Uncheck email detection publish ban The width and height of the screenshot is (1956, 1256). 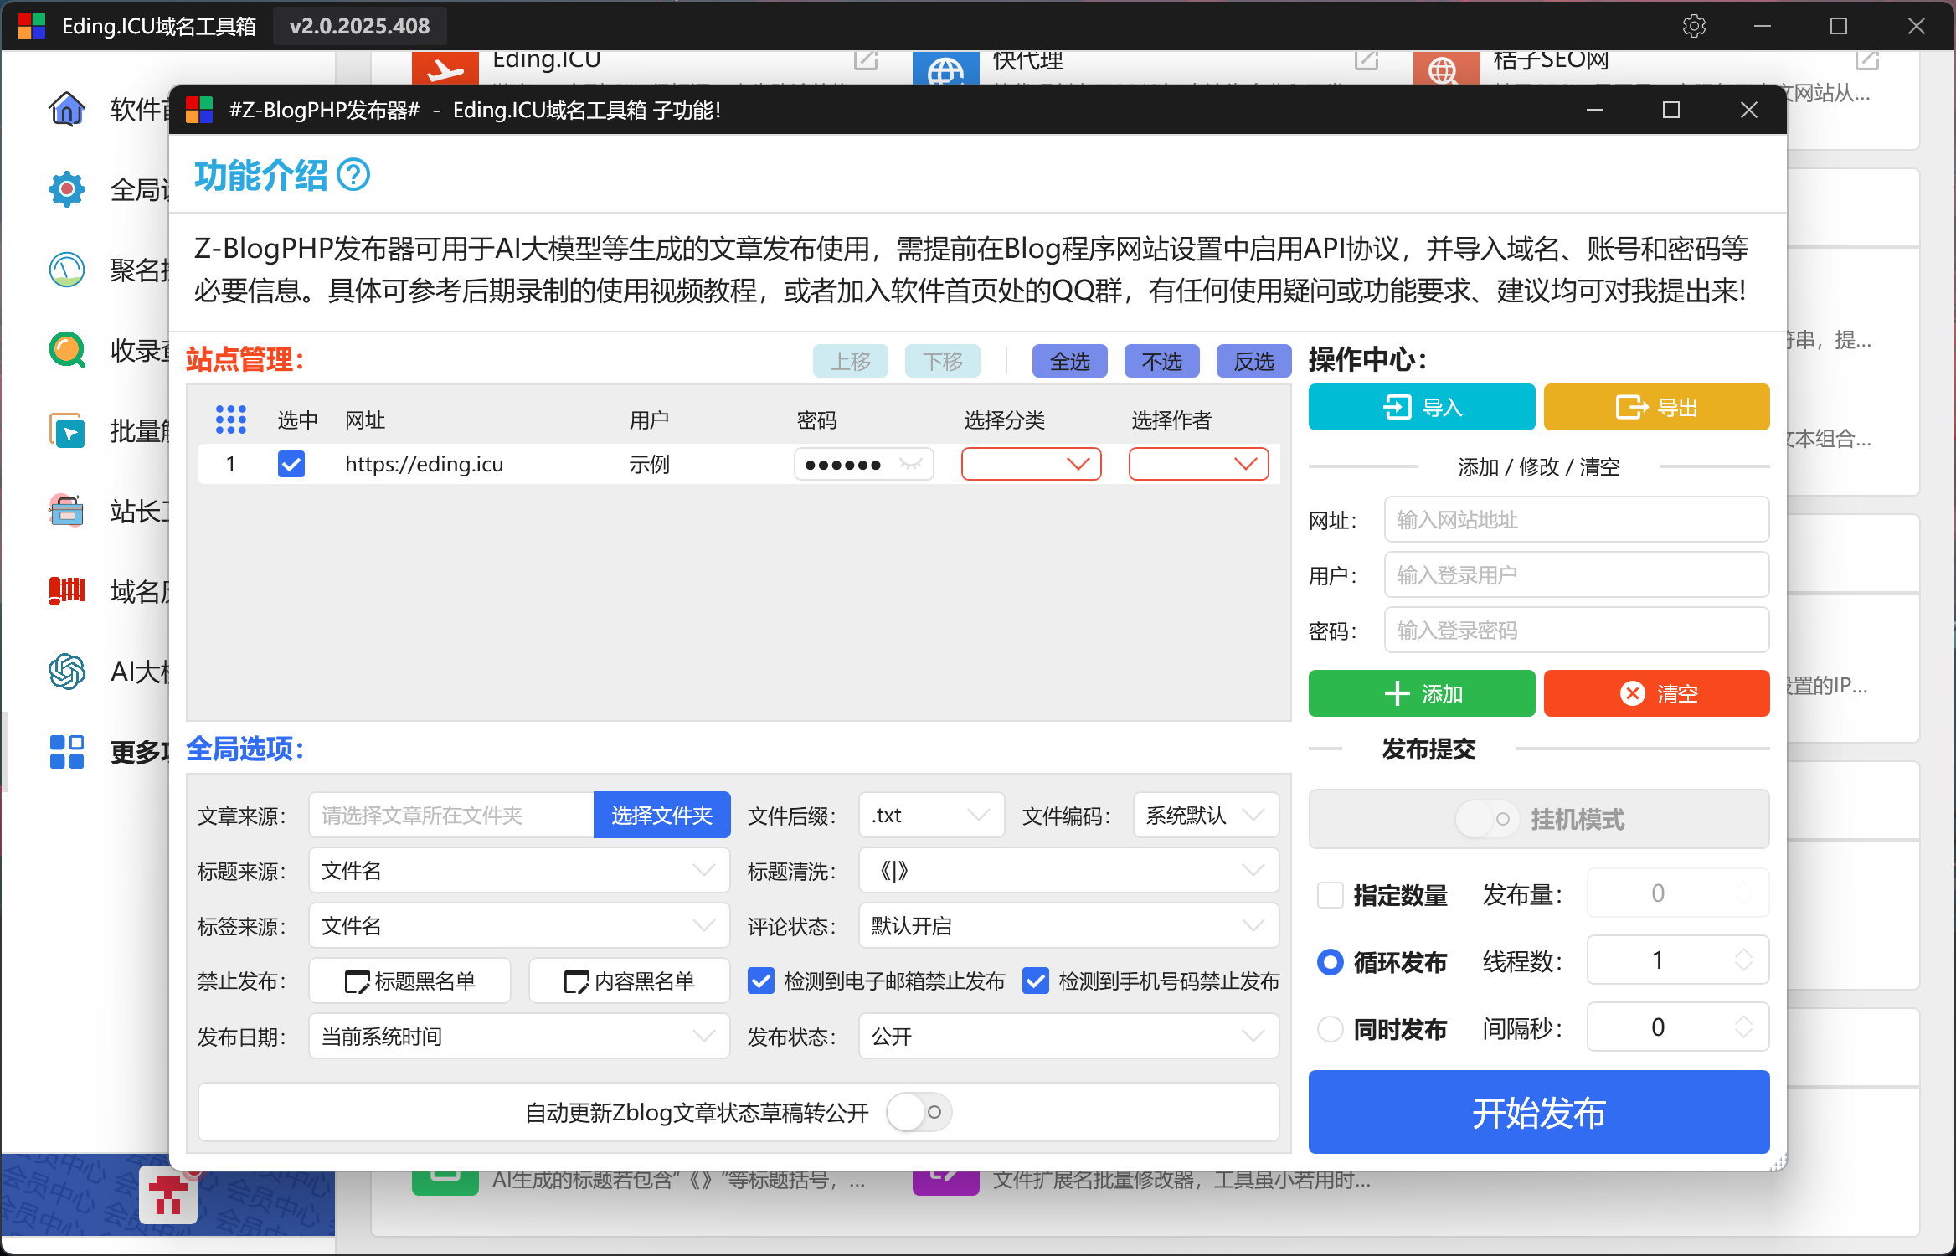[x=761, y=981]
